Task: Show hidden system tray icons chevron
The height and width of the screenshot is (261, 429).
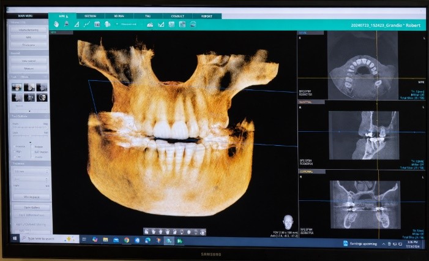Action: tap(384, 244)
